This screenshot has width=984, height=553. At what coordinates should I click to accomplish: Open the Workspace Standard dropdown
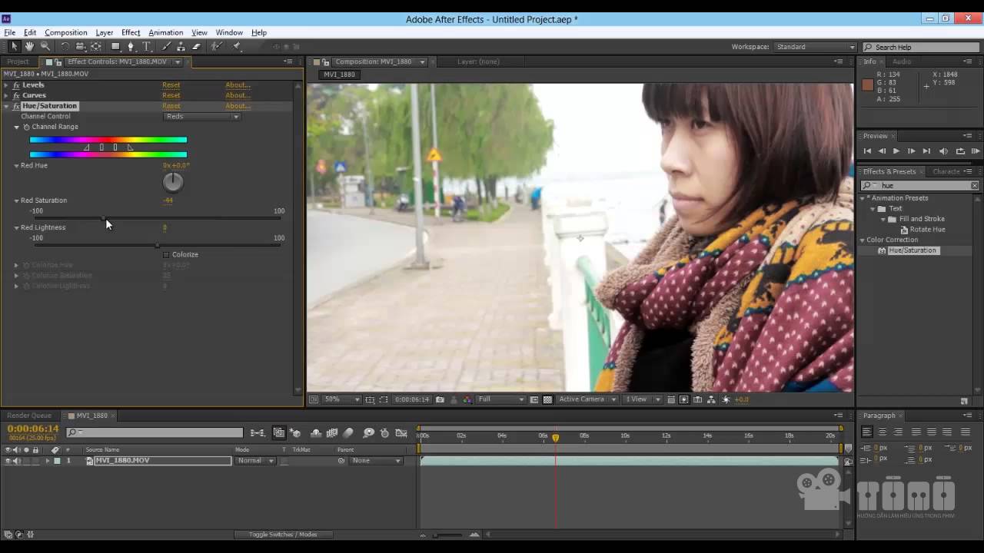[x=815, y=47]
